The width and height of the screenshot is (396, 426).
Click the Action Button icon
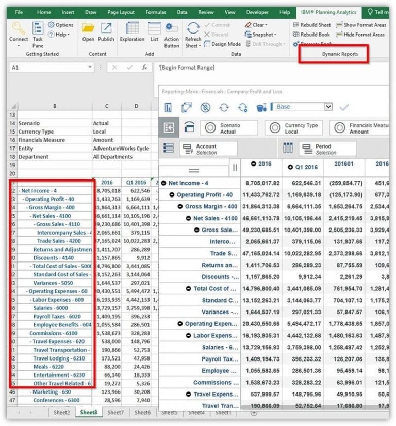(x=172, y=29)
